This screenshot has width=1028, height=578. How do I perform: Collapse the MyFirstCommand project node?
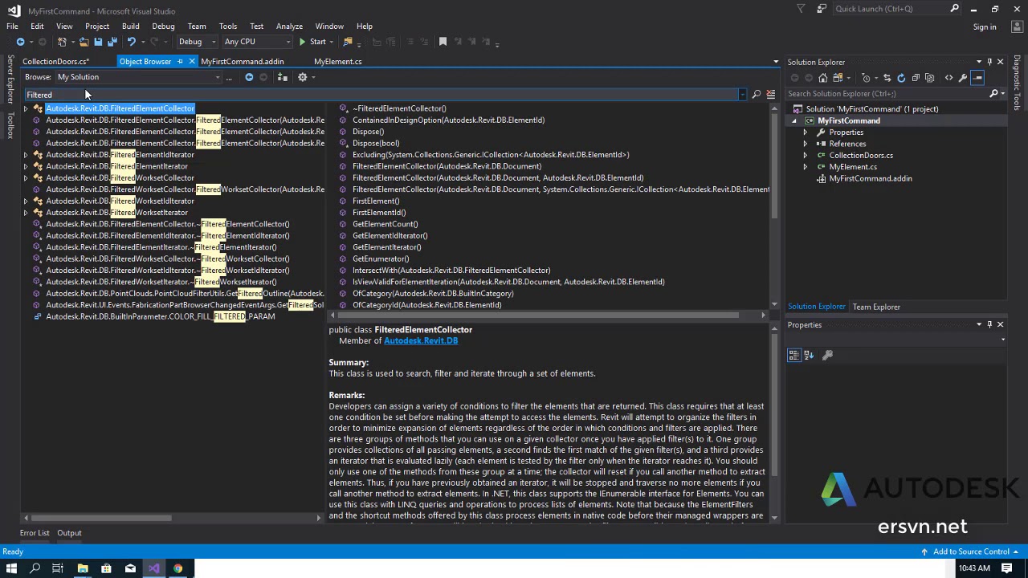[794, 120]
